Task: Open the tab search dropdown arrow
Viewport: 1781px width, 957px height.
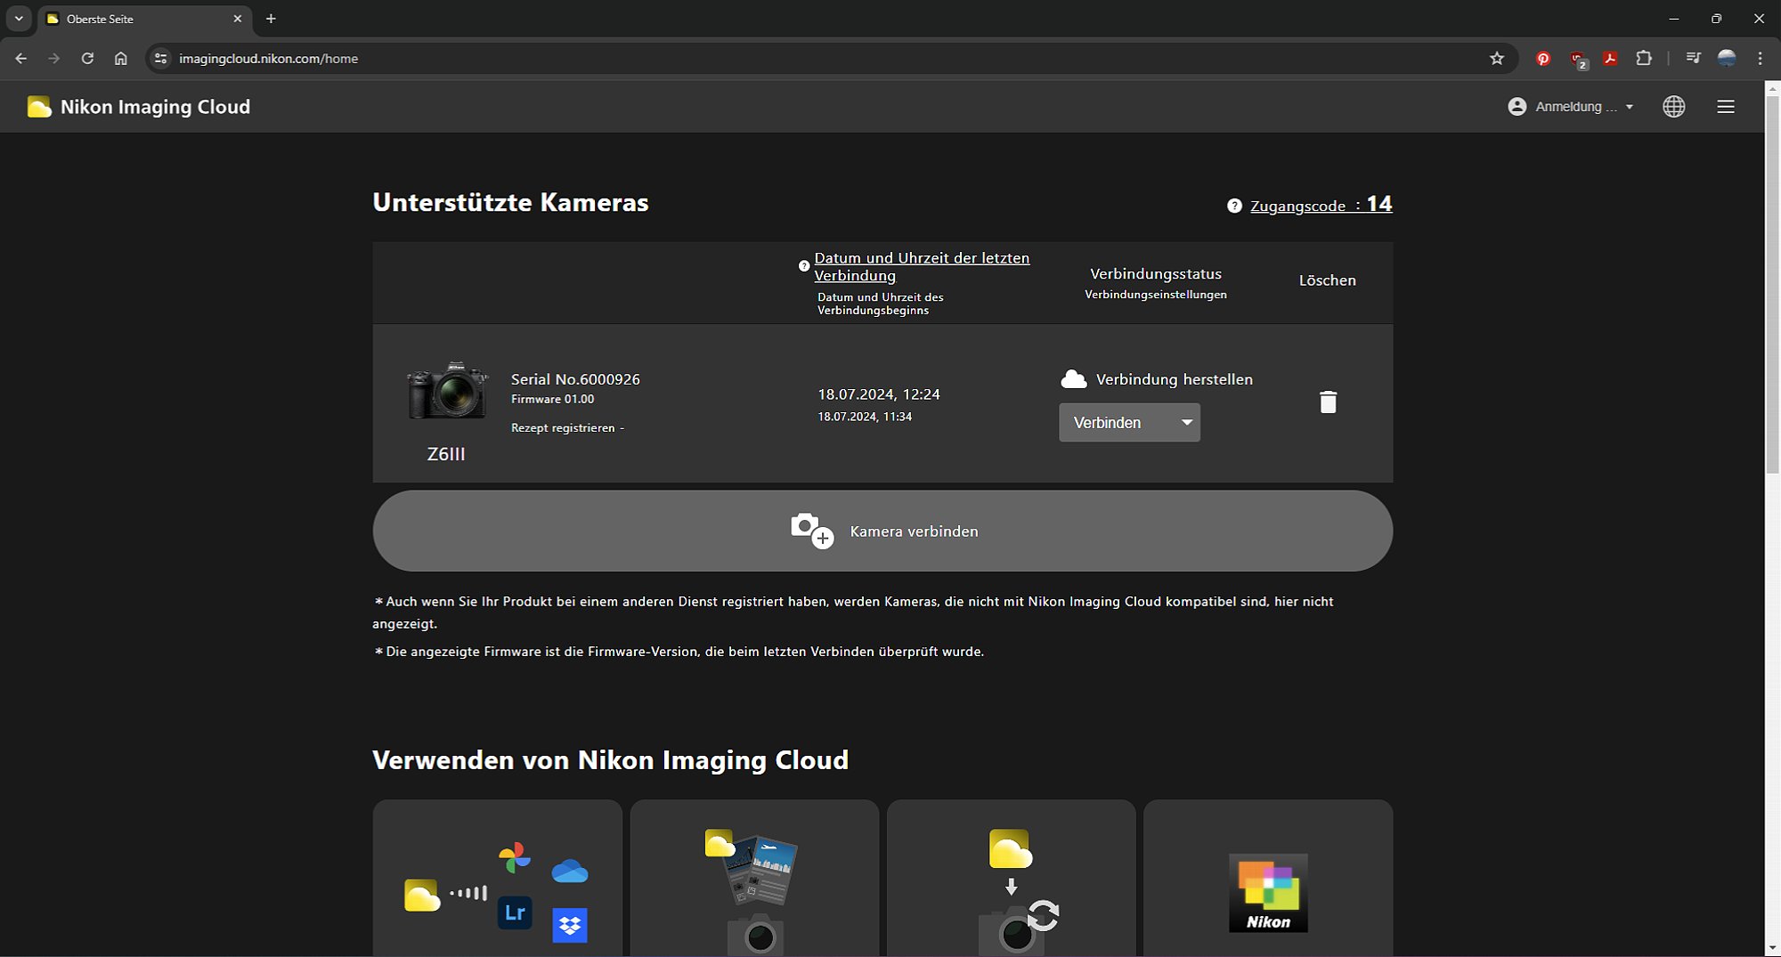Action: (x=19, y=19)
